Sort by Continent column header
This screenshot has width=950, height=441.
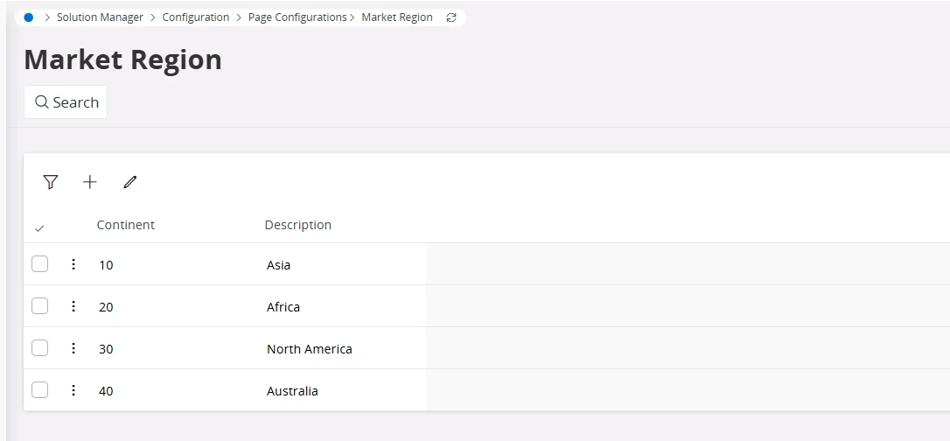tap(125, 225)
